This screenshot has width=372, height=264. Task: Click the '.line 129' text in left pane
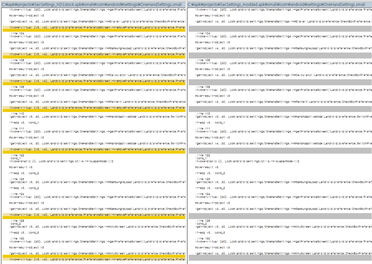17,221
